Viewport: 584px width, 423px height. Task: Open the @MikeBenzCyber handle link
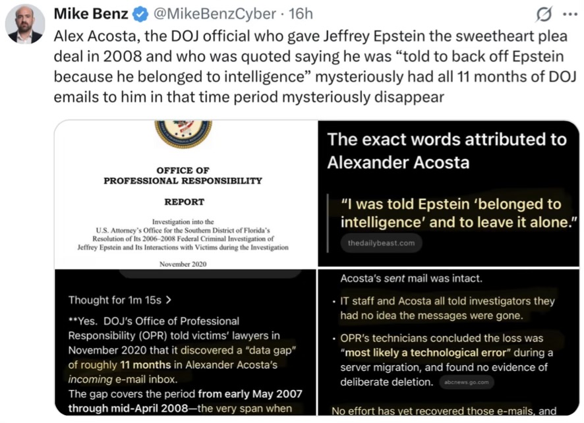(x=214, y=14)
